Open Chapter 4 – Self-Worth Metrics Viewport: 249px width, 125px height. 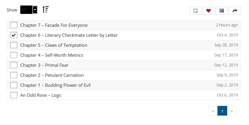52,55
